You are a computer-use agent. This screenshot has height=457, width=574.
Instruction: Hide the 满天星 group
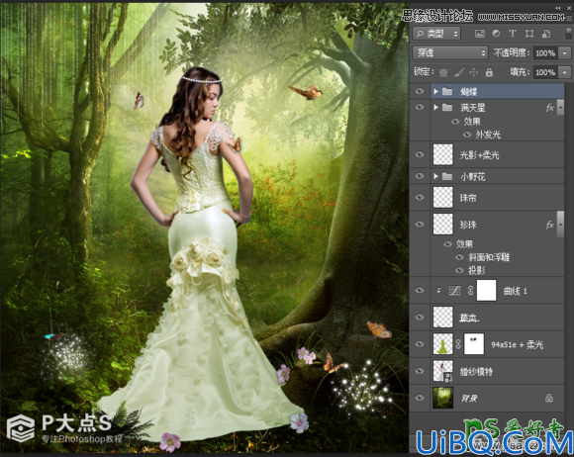(x=420, y=107)
